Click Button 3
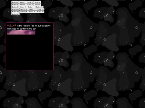Image resolution: width=145 pixels, height=108 pixels. 30,2
